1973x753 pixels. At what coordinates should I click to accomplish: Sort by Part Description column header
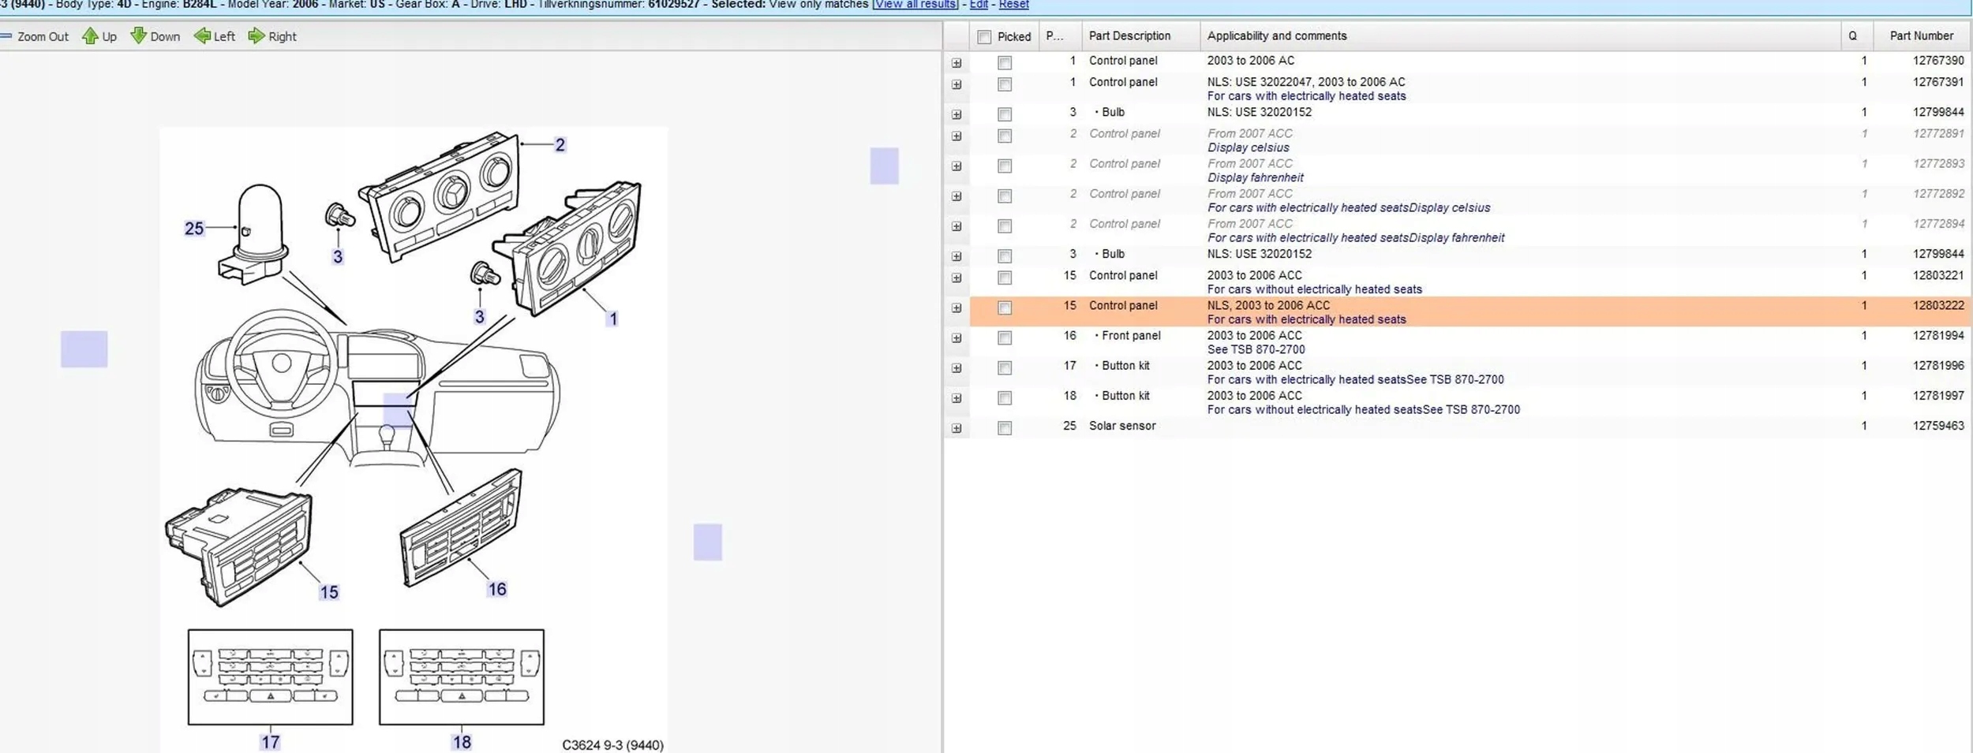coord(1140,36)
